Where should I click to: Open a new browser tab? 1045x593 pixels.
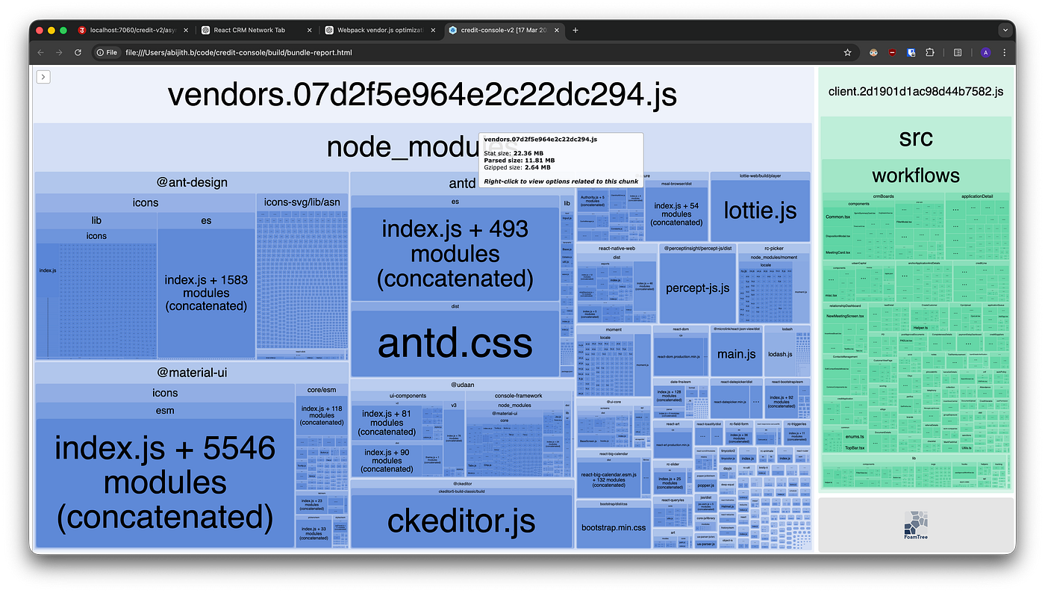tap(575, 30)
